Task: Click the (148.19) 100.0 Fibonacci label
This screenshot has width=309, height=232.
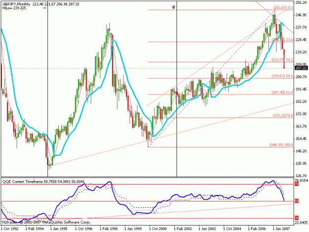Action: click(281, 145)
